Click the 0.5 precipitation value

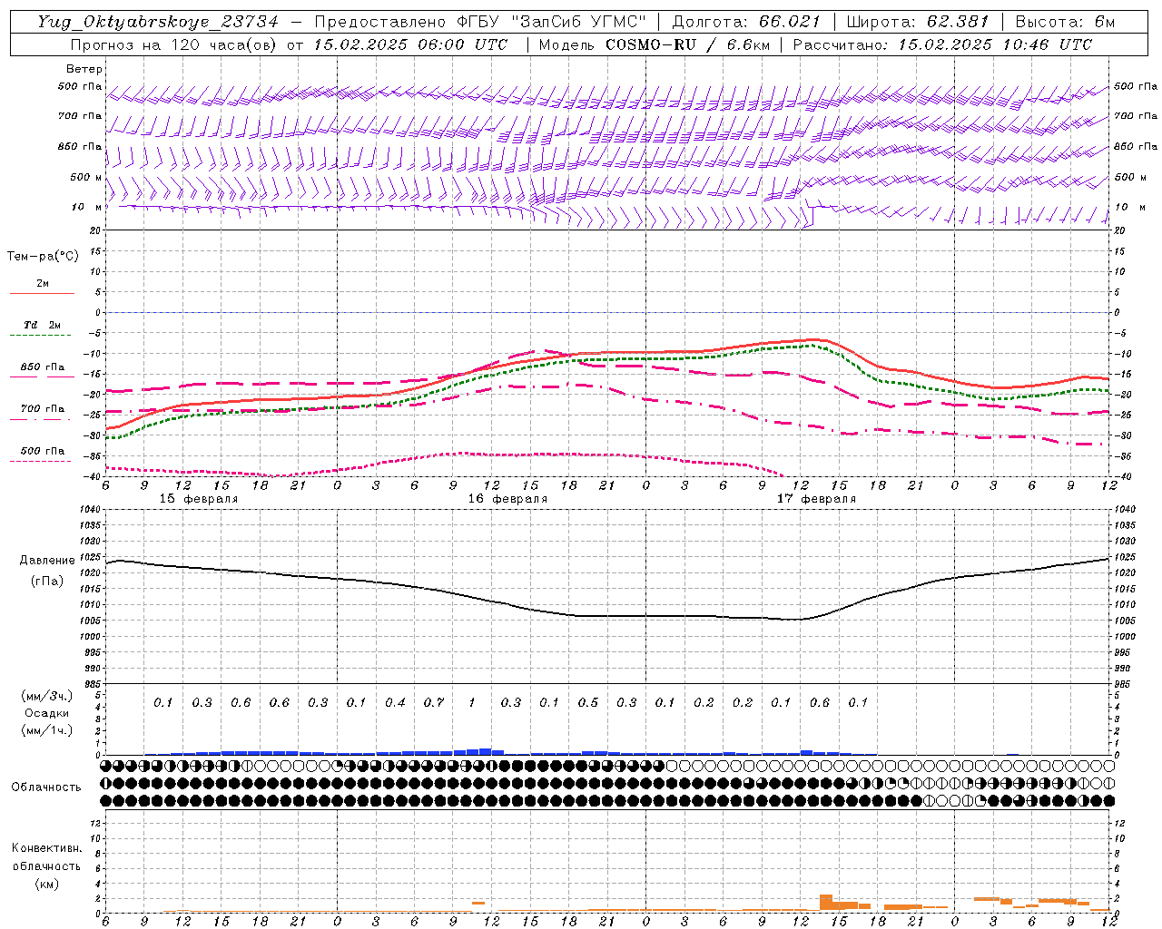point(588,702)
